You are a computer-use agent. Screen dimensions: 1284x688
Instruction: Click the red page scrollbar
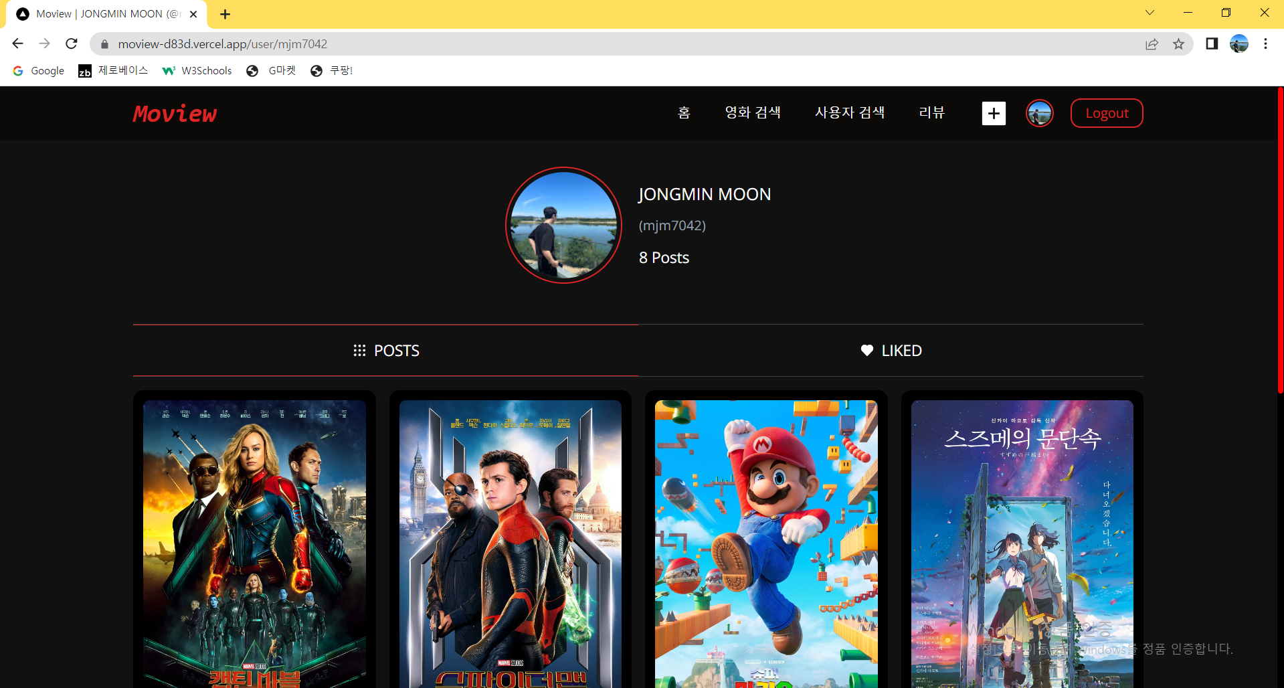click(x=1281, y=240)
